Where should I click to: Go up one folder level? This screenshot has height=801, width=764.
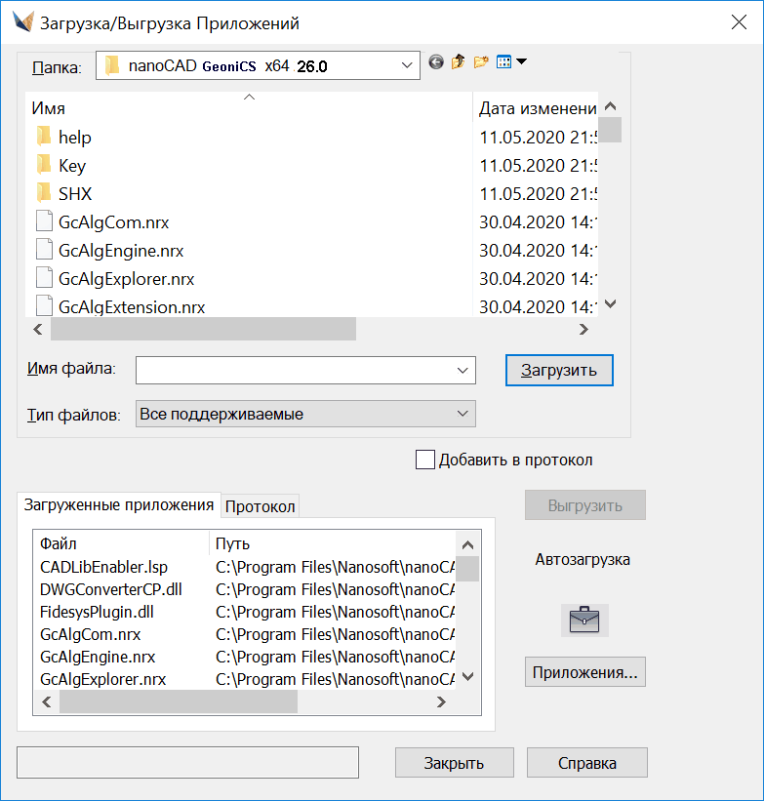coord(459,62)
